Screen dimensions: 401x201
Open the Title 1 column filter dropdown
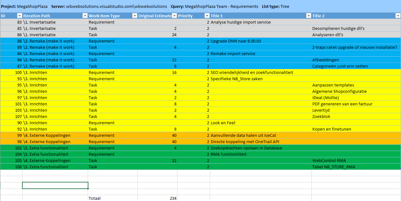[x=309, y=16]
